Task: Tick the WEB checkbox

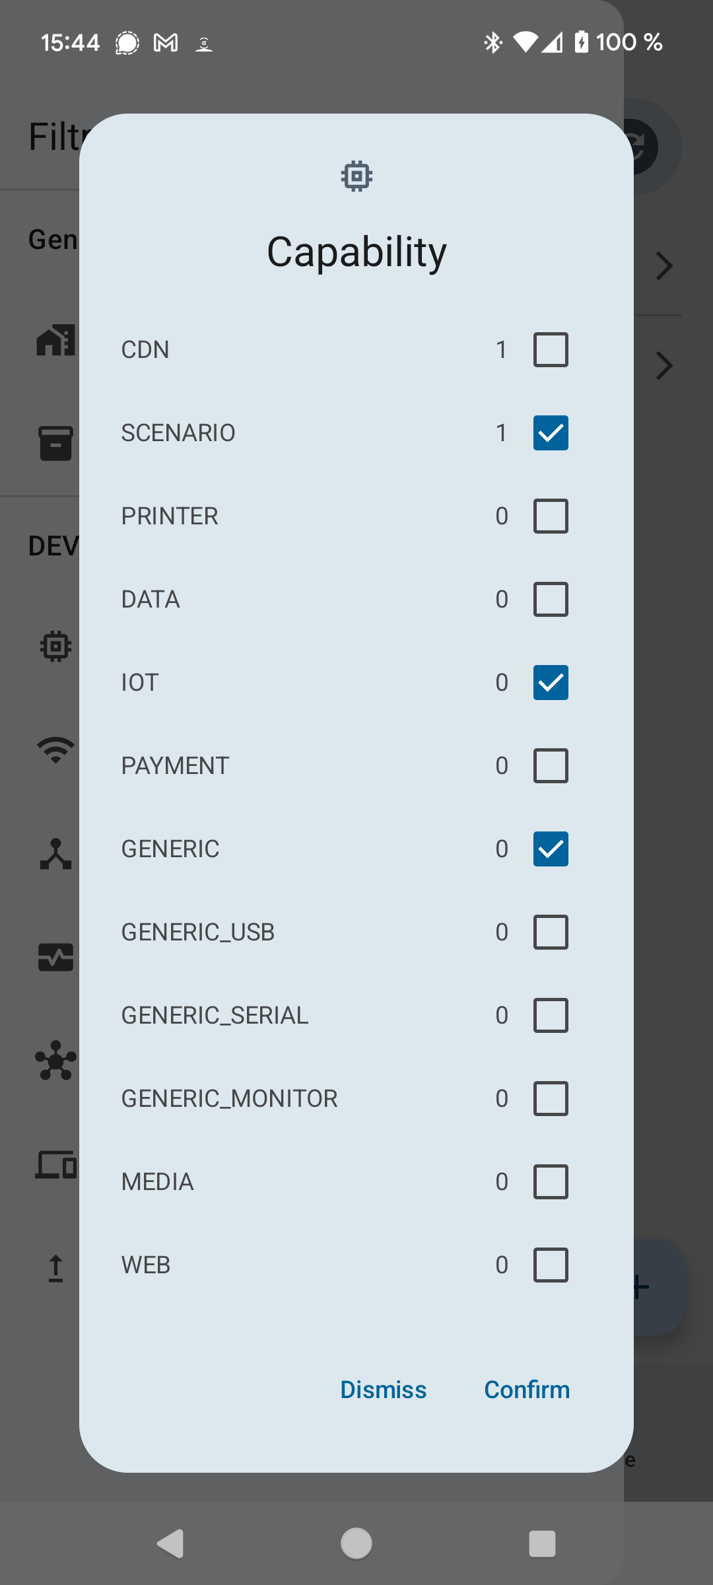Action: tap(551, 1265)
